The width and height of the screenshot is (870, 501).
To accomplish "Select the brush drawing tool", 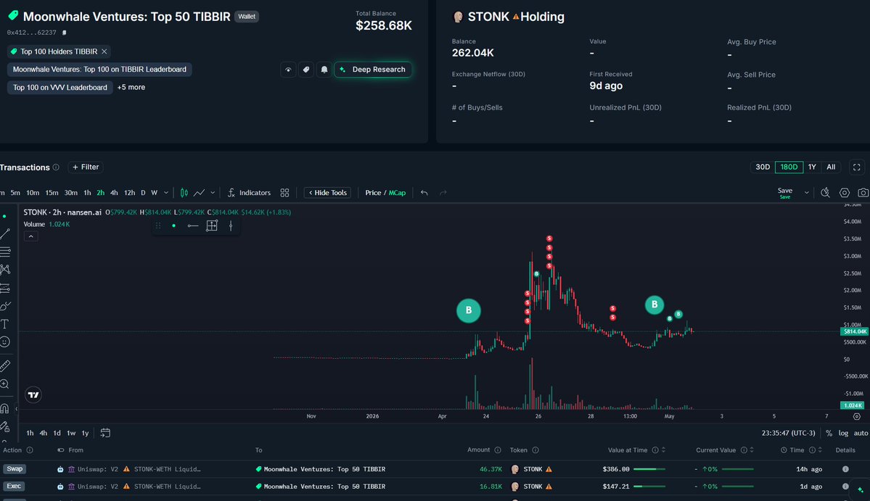I will (5, 306).
